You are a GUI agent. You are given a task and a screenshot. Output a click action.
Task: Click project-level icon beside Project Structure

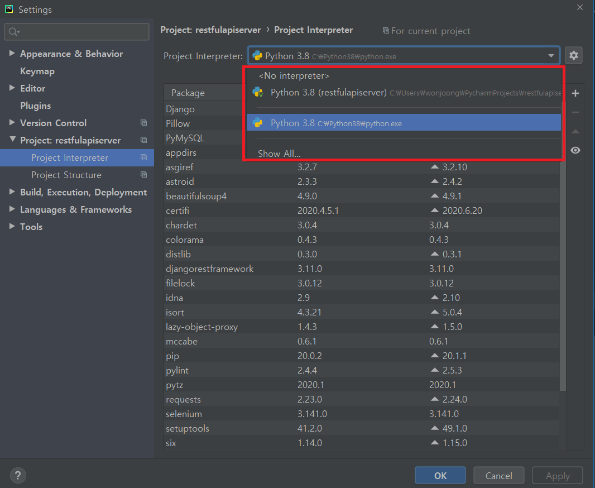click(143, 175)
